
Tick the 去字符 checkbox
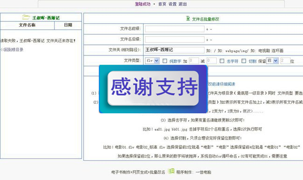tap(222, 61)
